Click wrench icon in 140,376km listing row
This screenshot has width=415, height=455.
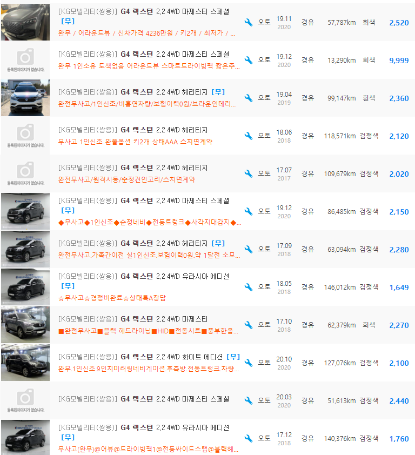click(x=249, y=438)
